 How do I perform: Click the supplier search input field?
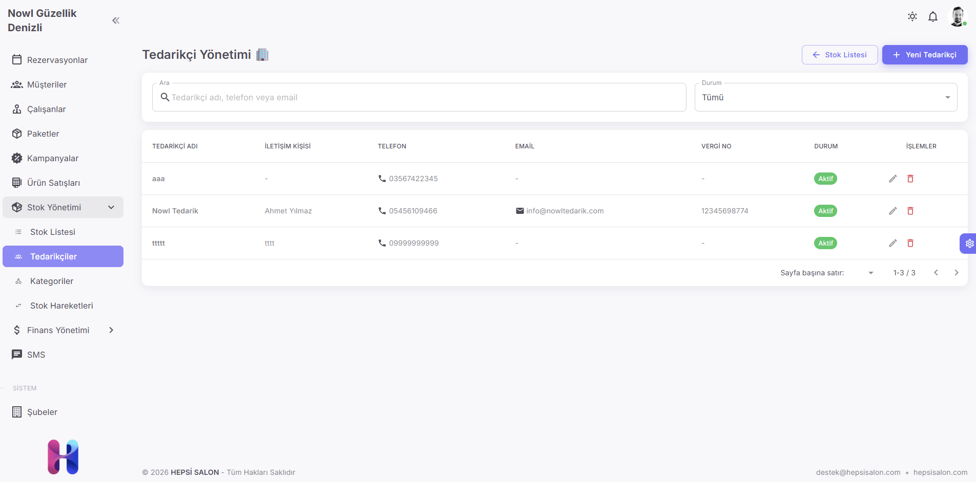click(x=425, y=97)
